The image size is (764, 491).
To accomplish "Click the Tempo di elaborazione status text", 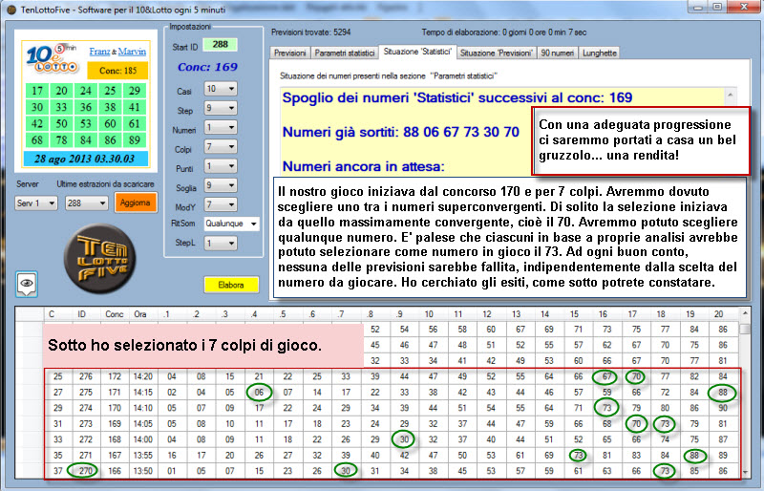I will tap(504, 32).
